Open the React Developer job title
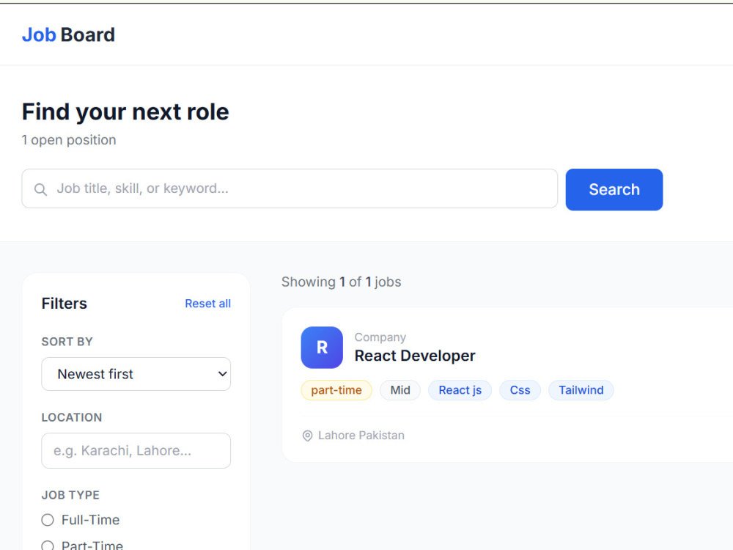Screen dimensions: 733x550 pos(415,356)
